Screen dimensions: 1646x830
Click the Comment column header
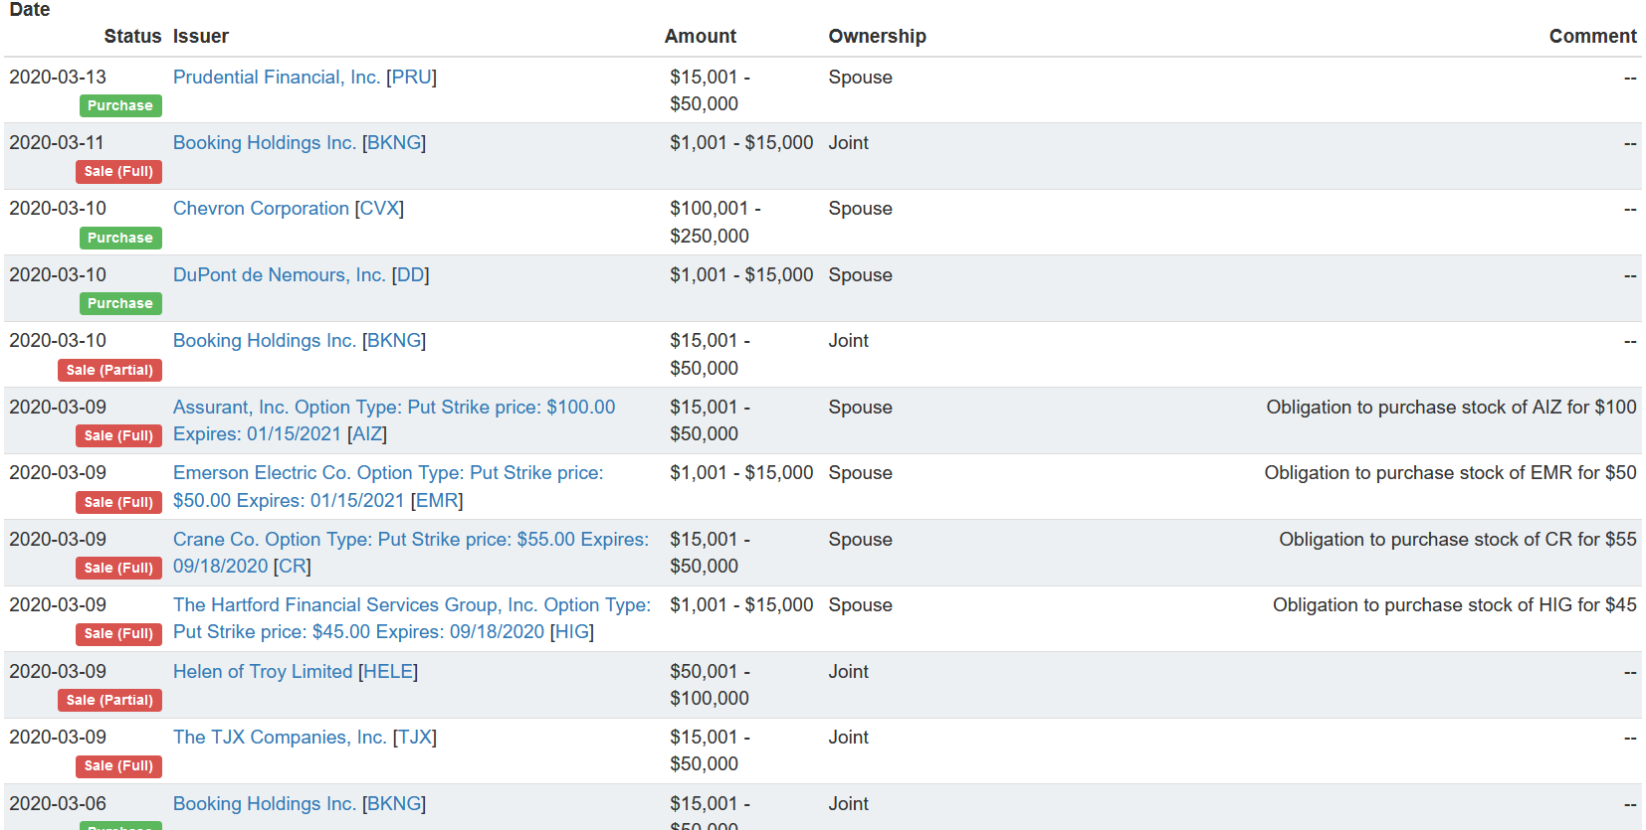coord(1592,37)
